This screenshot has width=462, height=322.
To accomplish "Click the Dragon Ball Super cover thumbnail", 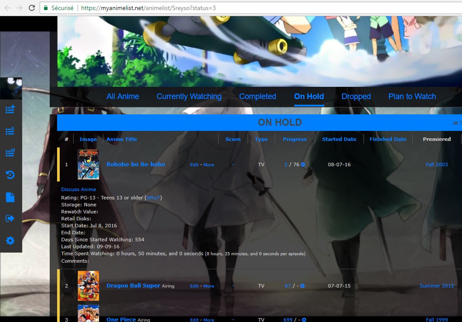I will click(88, 286).
